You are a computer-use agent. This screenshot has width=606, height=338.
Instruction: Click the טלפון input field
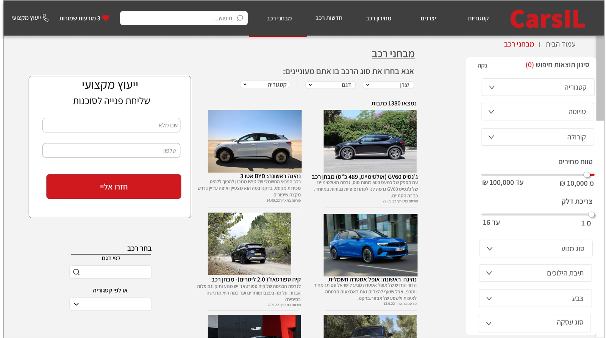(111, 151)
